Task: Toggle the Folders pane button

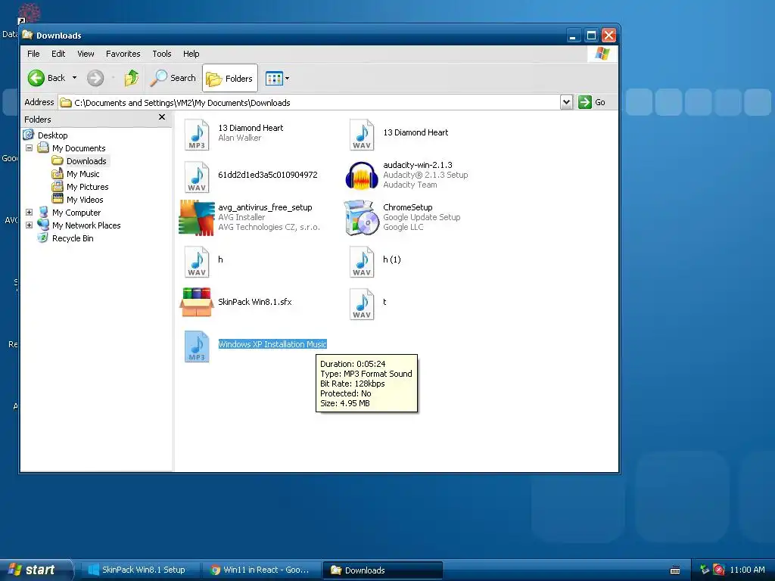Action: [x=230, y=78]
